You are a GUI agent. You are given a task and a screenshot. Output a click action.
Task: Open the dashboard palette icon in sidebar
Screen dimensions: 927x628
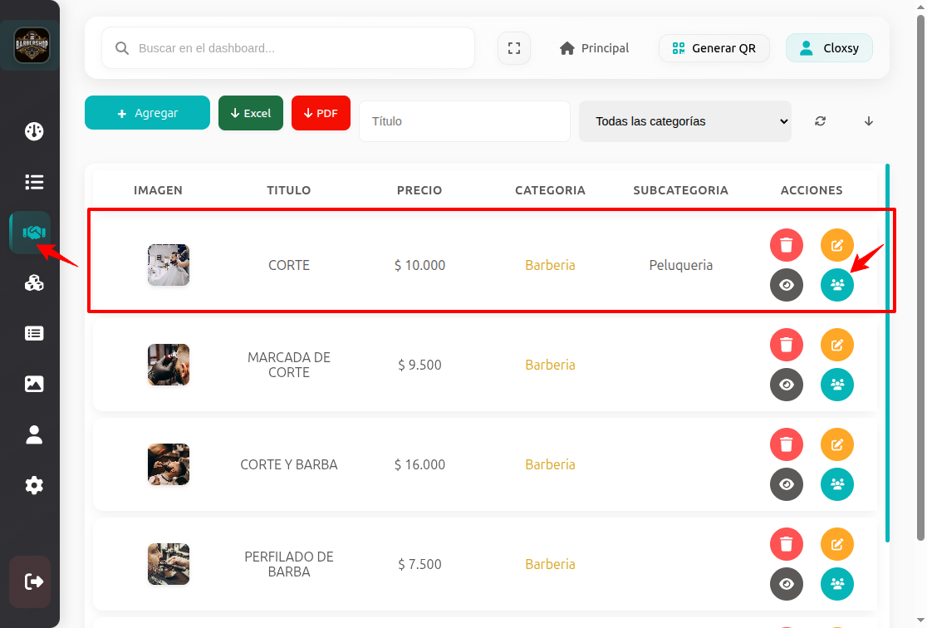tap(34, 131)
